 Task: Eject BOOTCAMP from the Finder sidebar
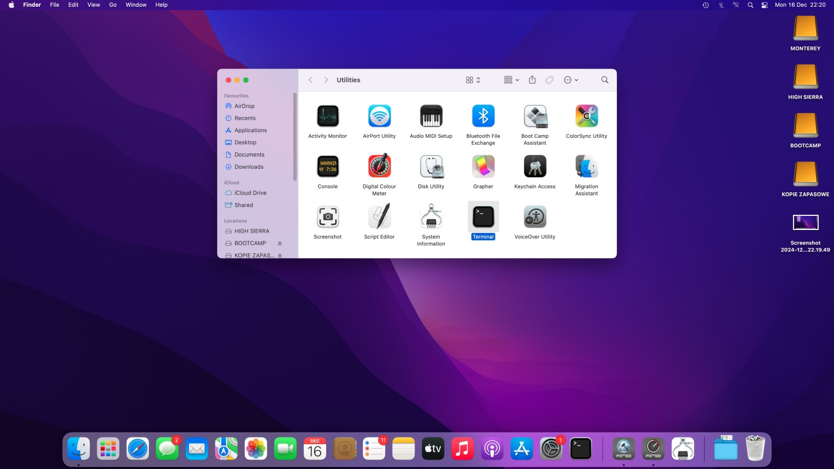pyautogui.click(x=279, y=243)
